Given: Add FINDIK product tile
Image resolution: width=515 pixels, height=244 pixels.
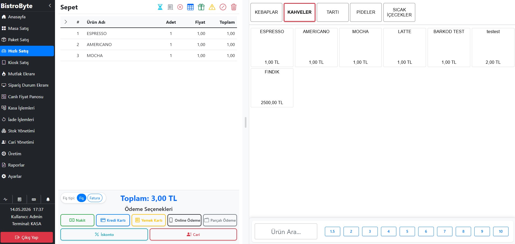Looking at the screenshot, I should 272,88.
